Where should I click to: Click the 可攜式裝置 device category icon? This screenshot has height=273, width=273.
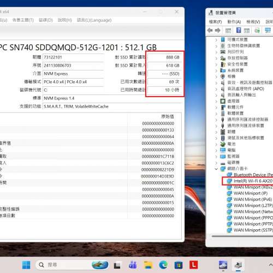[223, 39]
